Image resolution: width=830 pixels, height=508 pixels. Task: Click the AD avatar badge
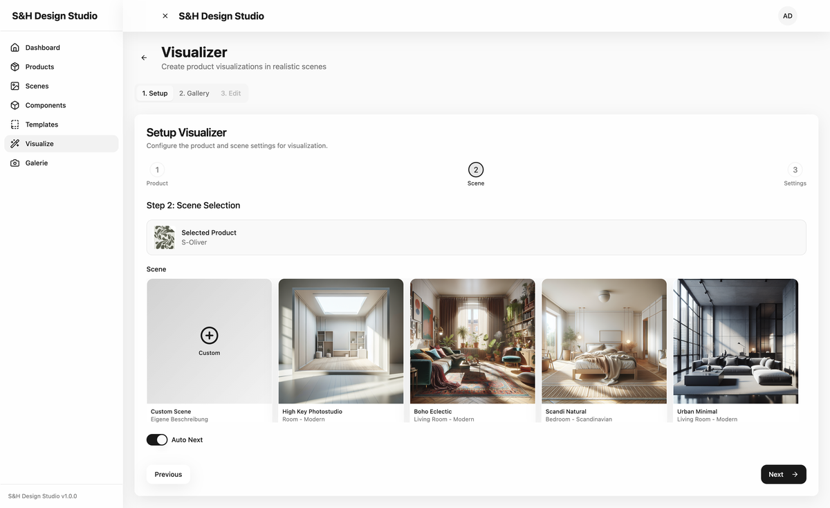click(x=787, y=15)
